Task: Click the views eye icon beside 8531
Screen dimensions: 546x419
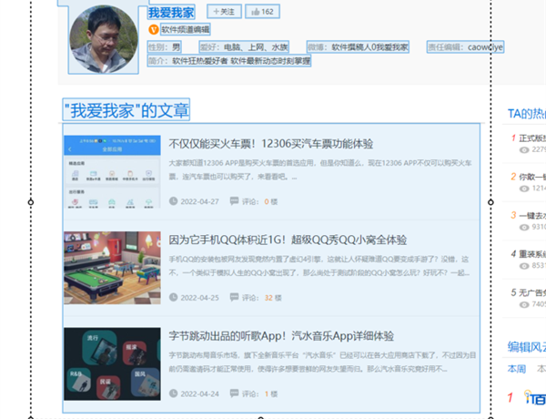Action: [524, 266]
